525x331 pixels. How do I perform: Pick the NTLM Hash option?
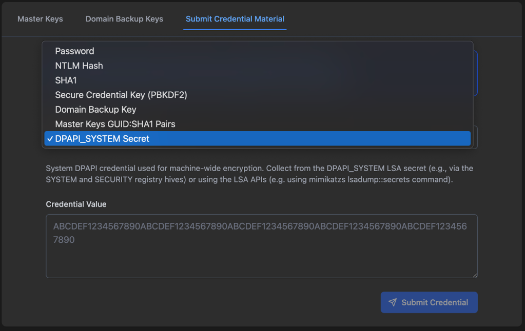pos(79,66)
